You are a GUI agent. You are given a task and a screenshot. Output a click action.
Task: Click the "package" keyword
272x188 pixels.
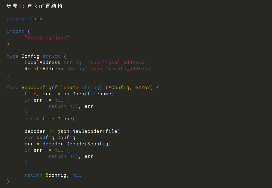pyautogui.click(x=17, y=19)
